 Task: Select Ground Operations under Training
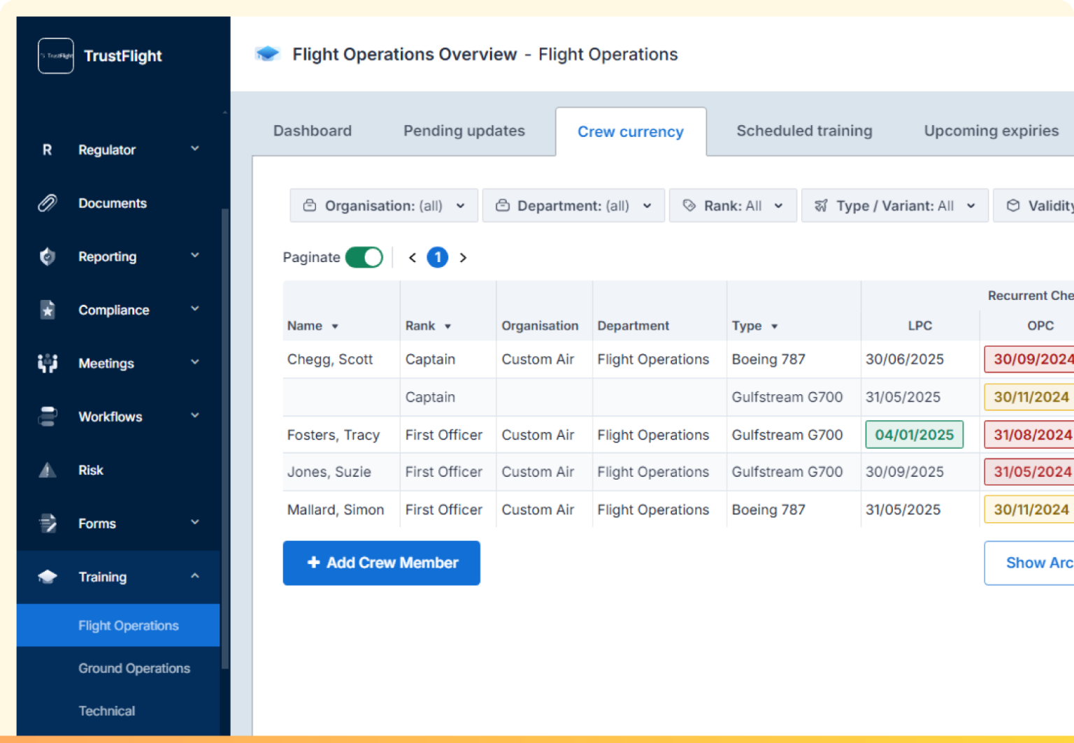[134, 668]
